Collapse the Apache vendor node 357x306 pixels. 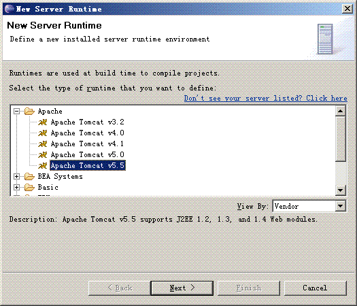[16, 112]
